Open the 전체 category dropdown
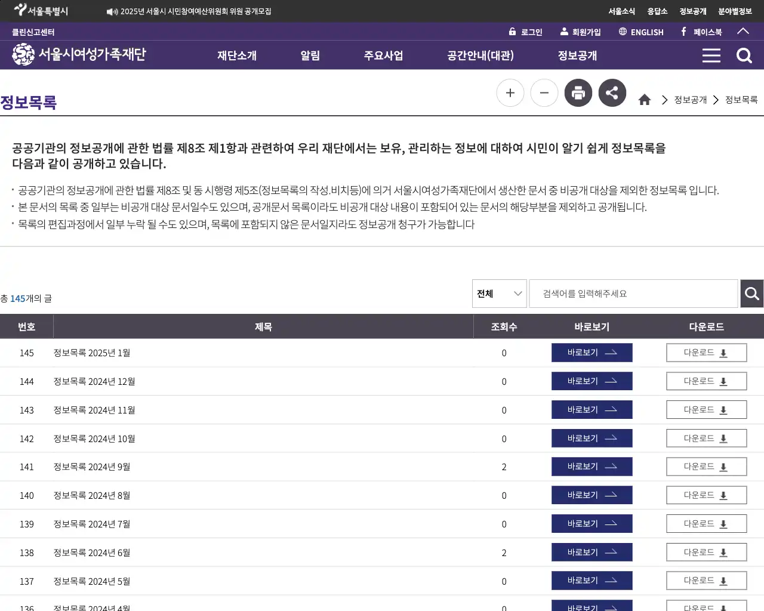 [x=499, y=293]
